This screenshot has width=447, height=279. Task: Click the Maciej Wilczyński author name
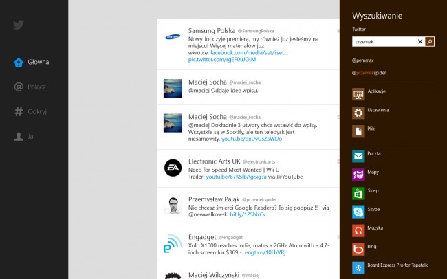click(x=214, y=275)
